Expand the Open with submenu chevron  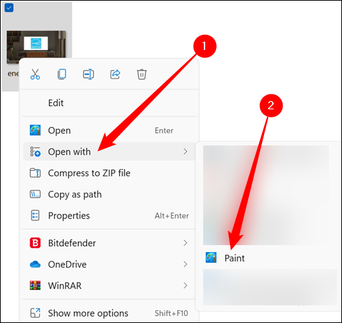coord(185,152)
